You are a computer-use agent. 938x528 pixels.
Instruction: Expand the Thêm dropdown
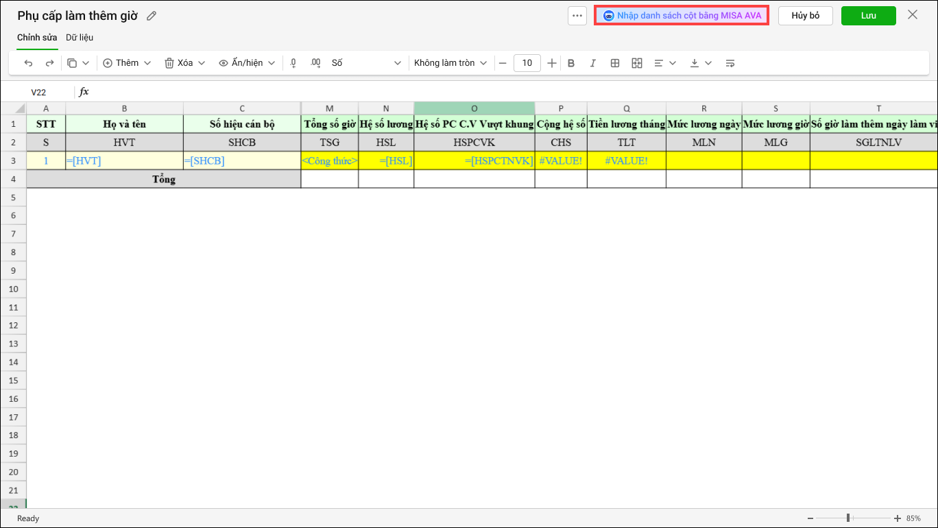pos(127,63)
